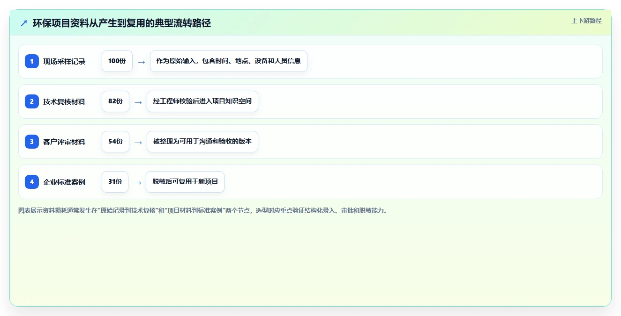Select the step 4 number badge

click(32, 182)
